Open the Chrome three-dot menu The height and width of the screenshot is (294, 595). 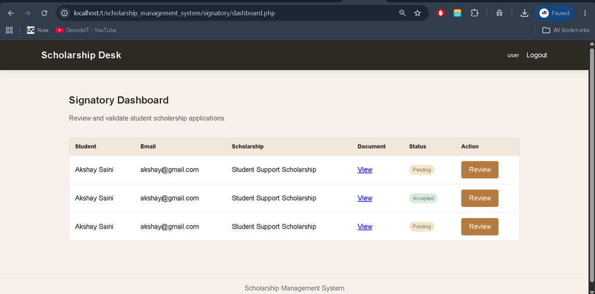[585, 13]
